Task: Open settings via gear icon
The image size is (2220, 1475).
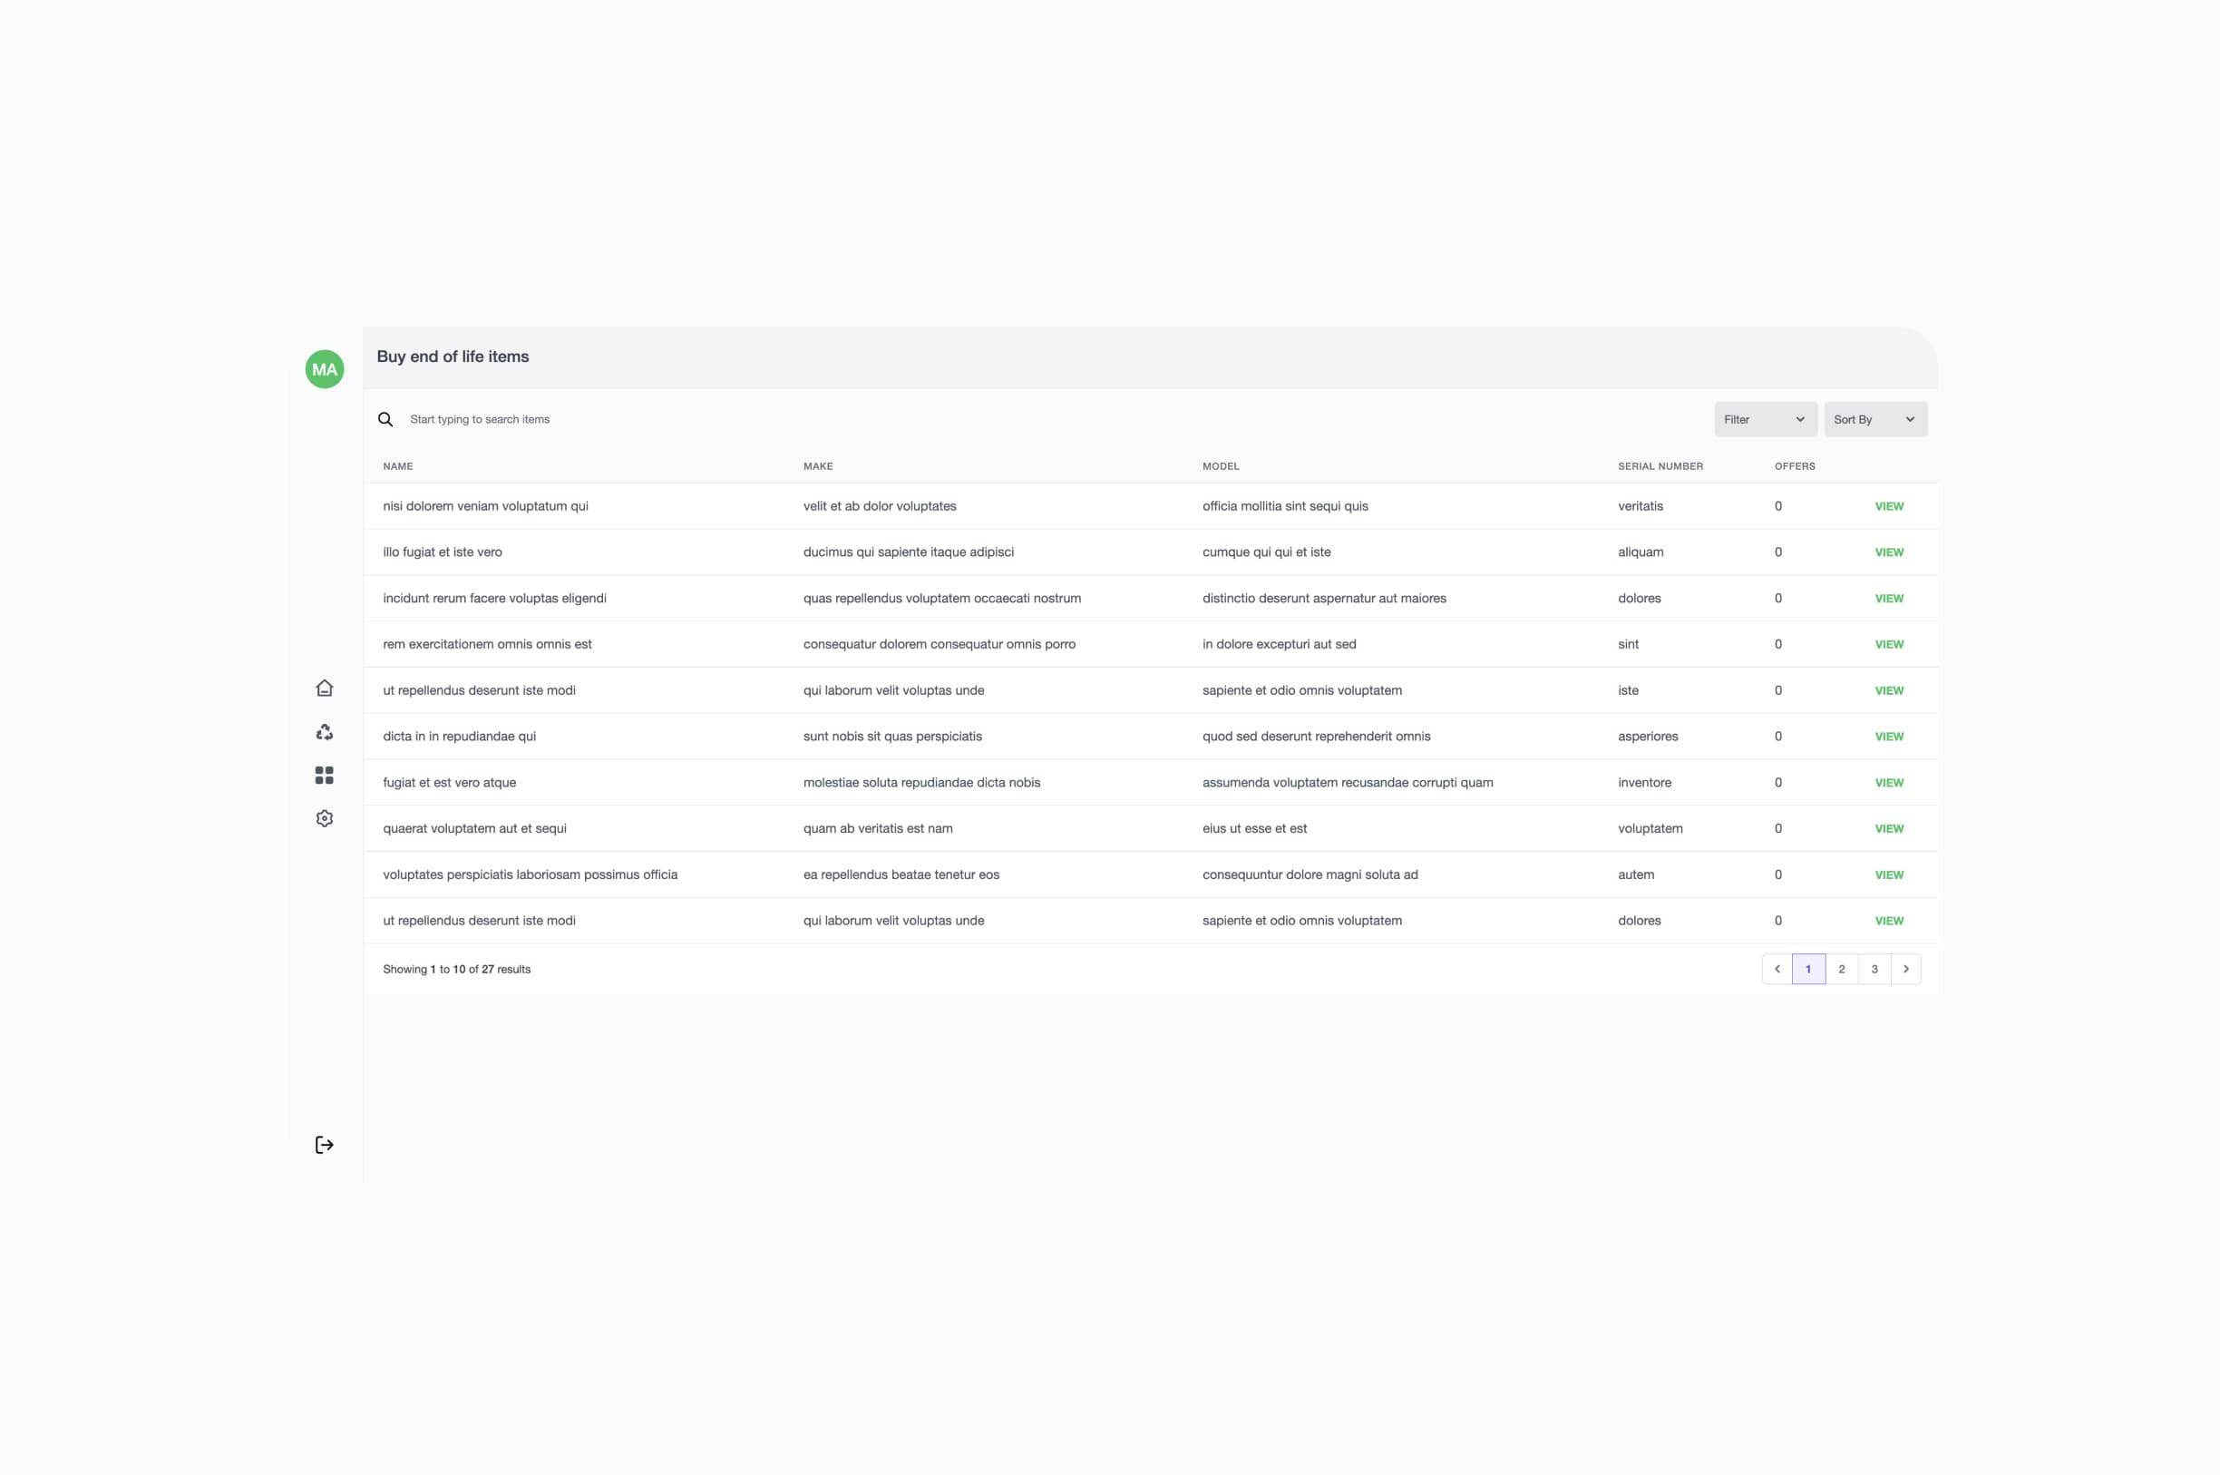Action: tap(325, 818)
